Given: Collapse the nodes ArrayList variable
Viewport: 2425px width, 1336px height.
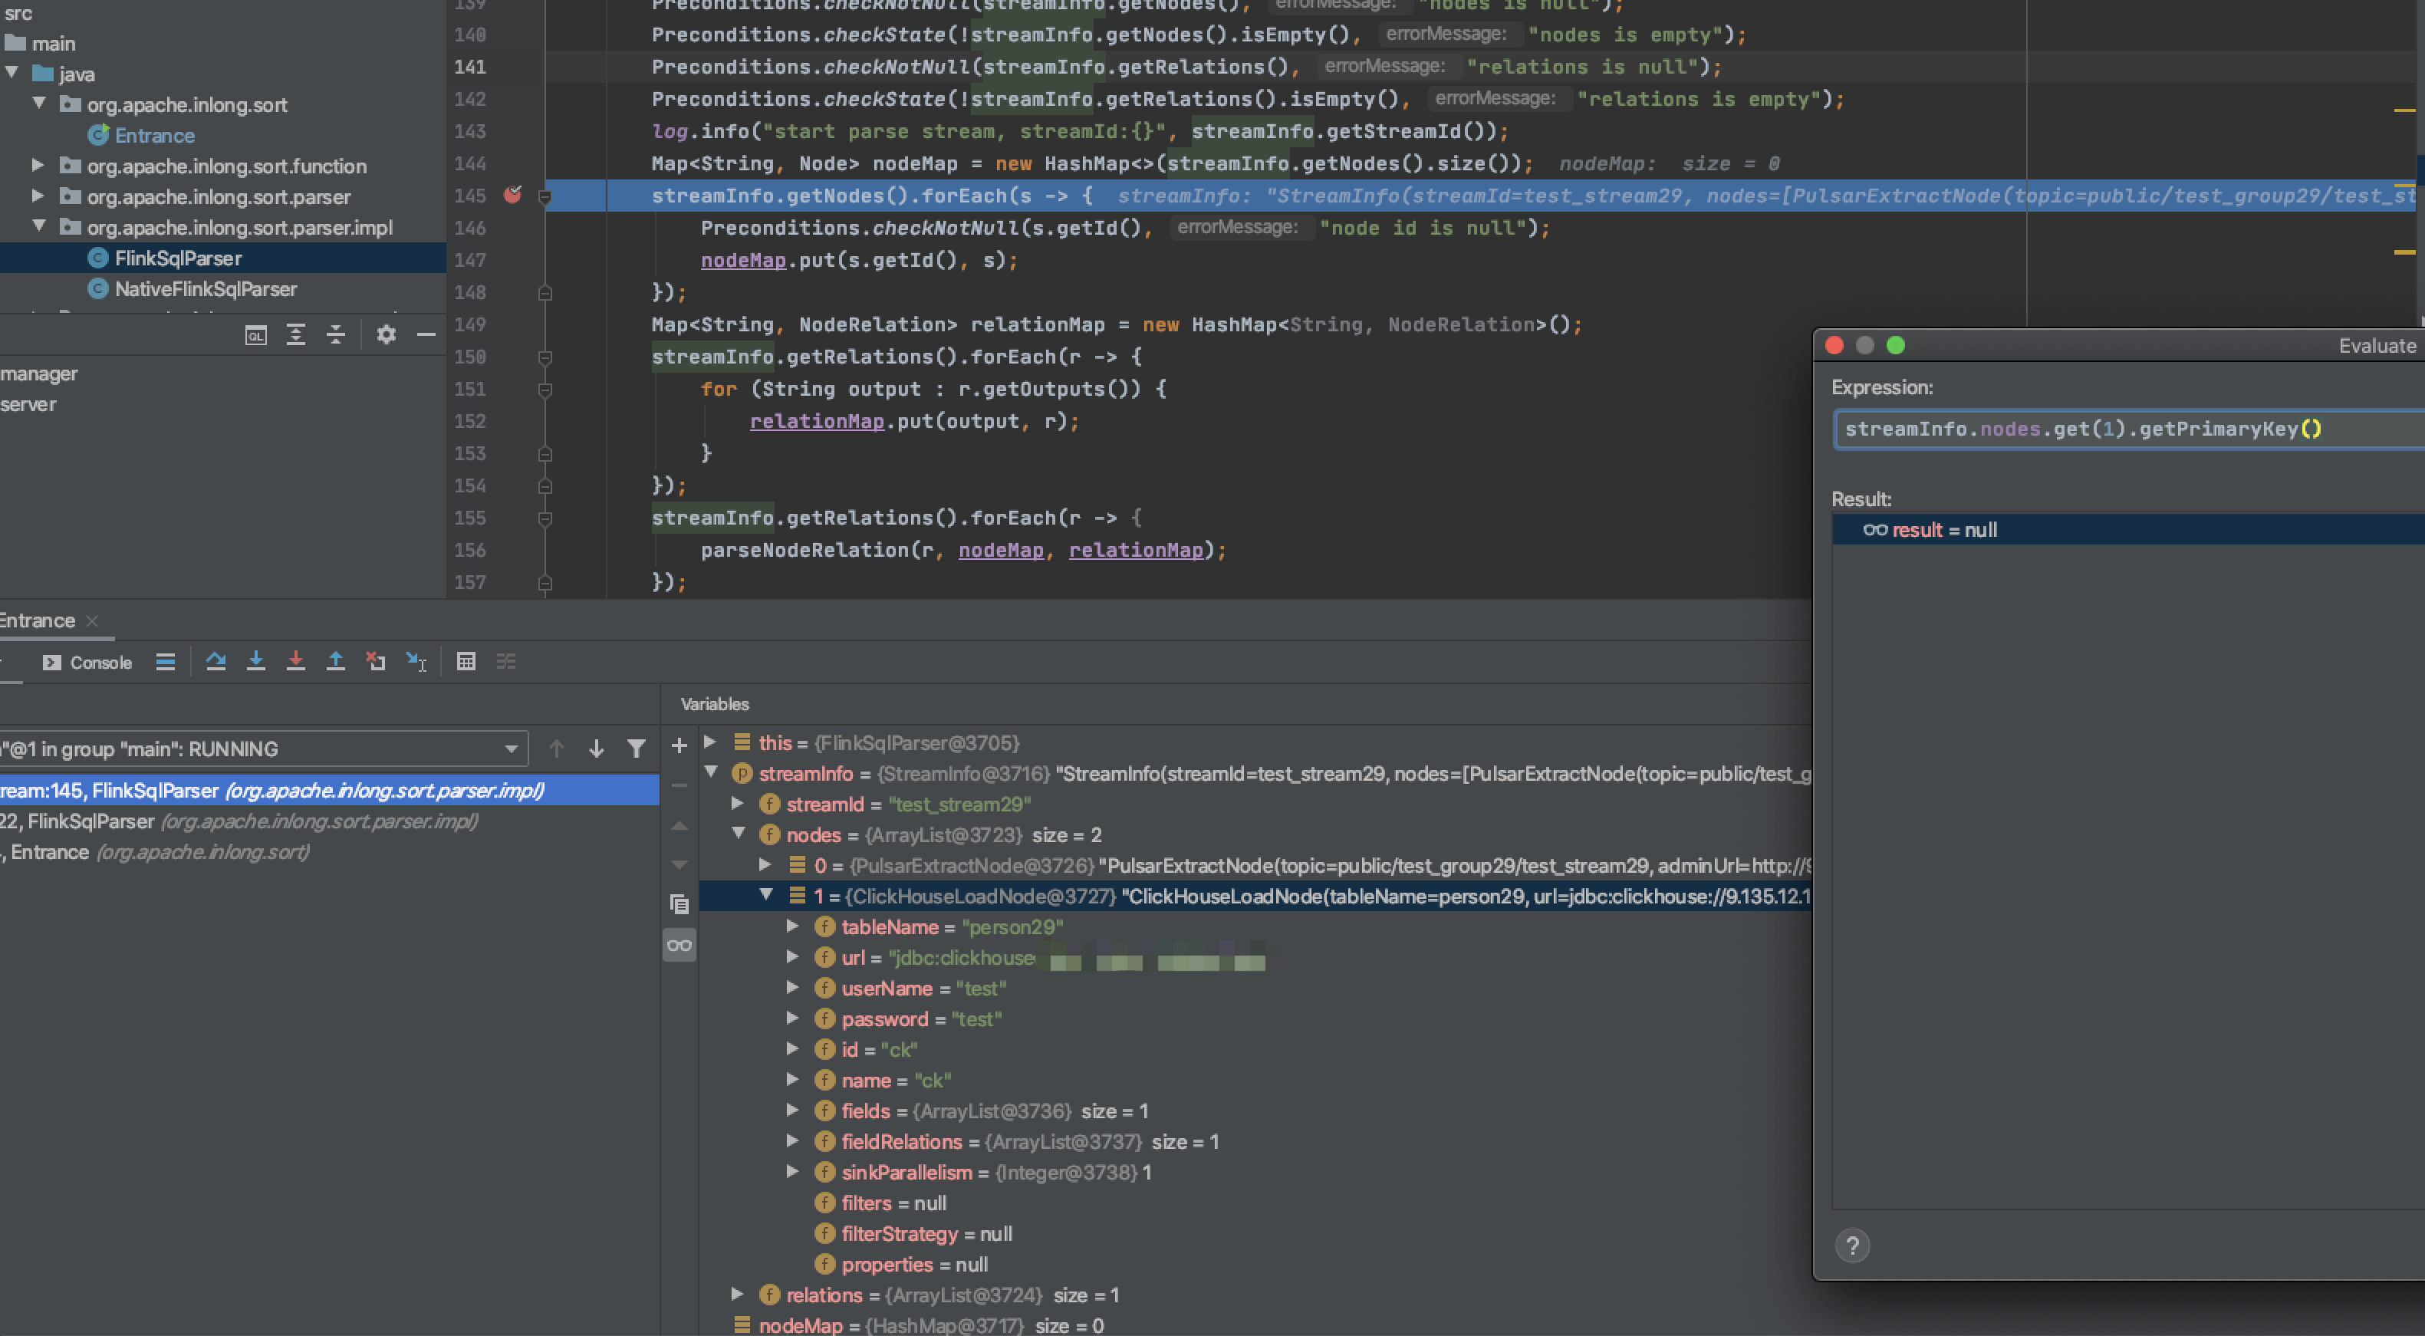Looking at the screenshot, I should [x=739, y=834].
